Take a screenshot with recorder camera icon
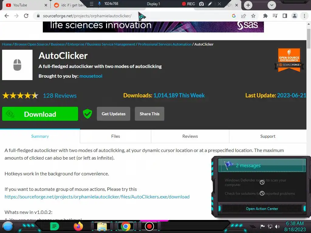The image size is (311, 233). coord(201,4)
